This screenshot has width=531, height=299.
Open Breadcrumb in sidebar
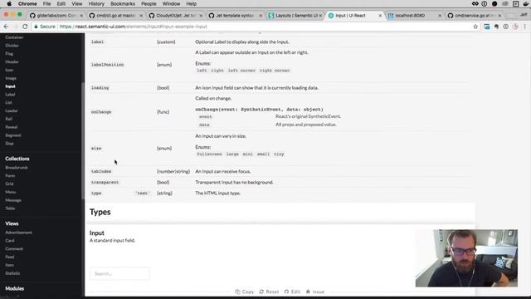(x=17, y=168)
